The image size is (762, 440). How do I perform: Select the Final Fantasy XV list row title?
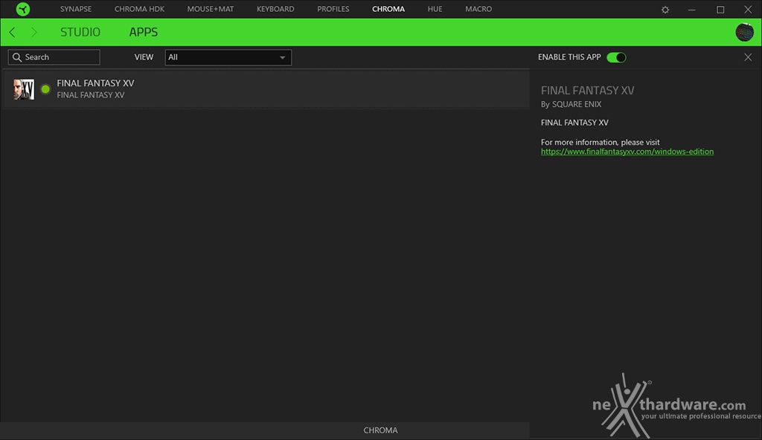click(95, 83)
